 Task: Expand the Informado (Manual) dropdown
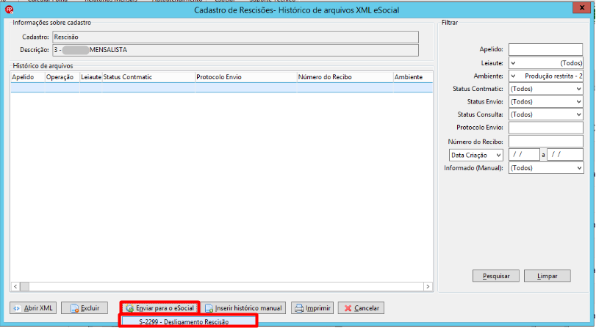[x=546, y=168]
